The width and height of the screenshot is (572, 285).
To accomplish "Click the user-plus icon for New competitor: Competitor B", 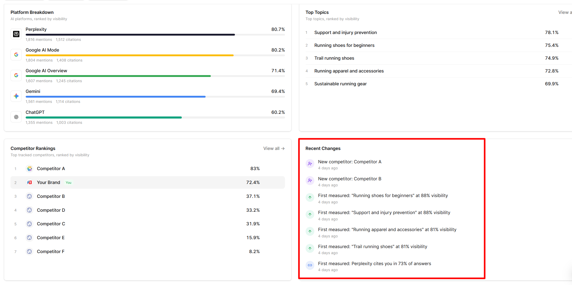I will tap(310, 181).
